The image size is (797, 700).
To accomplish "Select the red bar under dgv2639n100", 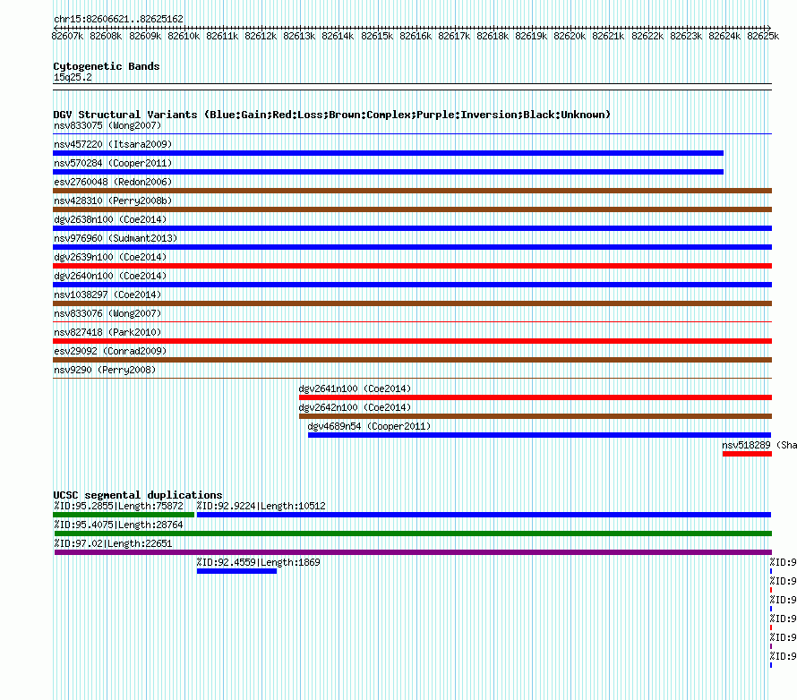I will tap(412, 266).
